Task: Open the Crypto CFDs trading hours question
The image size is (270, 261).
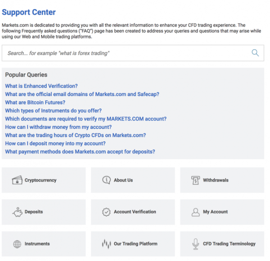Action: coord(76,135)
